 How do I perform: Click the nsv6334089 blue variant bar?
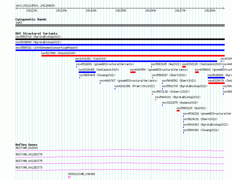pyautogui.click(x=87, y=72)
